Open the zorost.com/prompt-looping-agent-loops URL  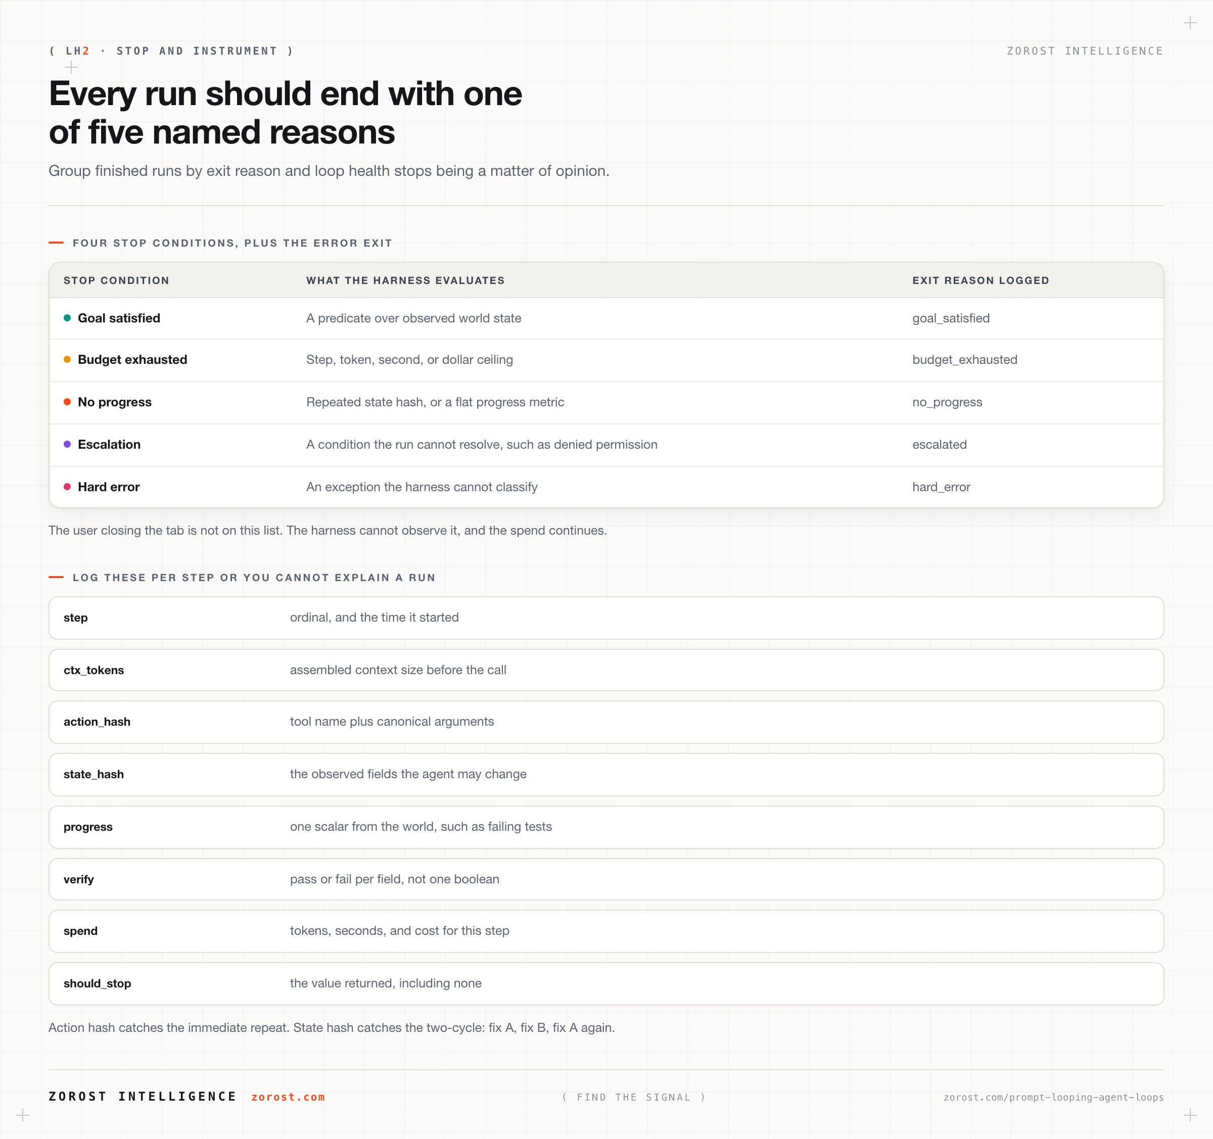(x=1053, y=1097)
